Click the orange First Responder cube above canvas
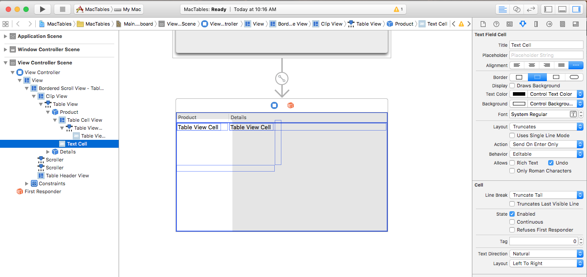Viewport: 587px width, 277px height. [x=291, y=105]
